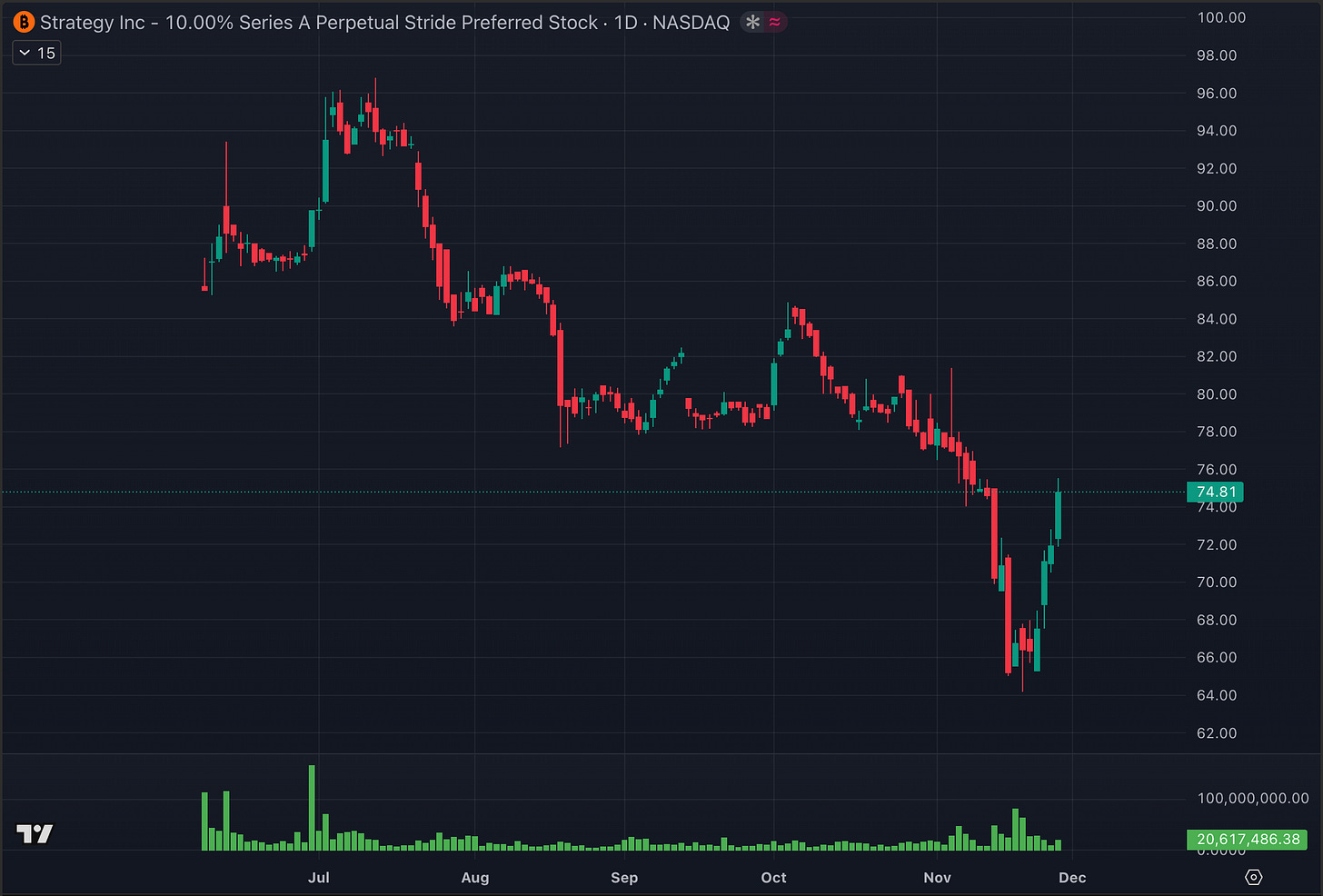The image size is (1323, 896).
Task: Click the 20,617,486.38 volume value label
Action: tap(1247, 839)
